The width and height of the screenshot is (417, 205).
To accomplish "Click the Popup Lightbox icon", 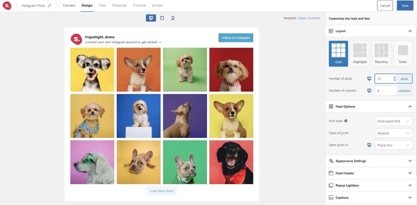I will coord(331,185).
